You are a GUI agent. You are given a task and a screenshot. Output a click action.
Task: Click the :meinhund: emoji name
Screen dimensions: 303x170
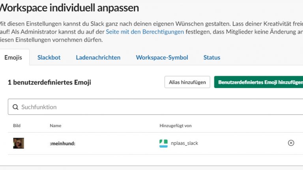62,144
